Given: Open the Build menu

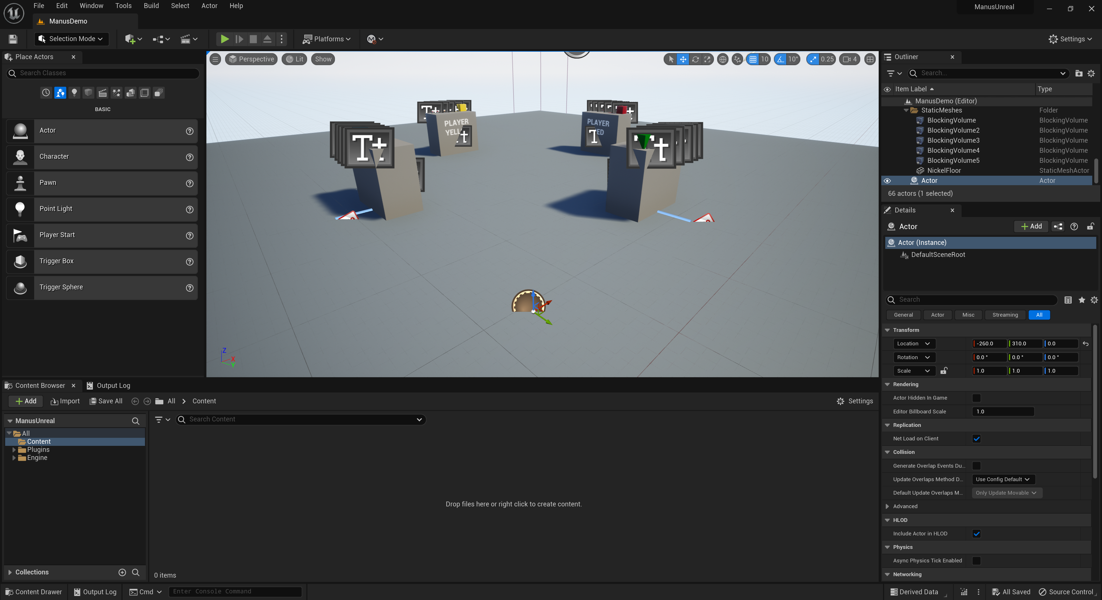Looking at the screenshot, I should coord(151,5).
